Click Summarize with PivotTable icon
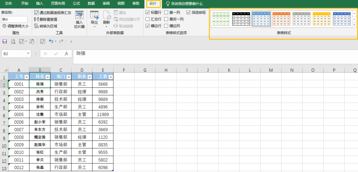 click(36, 13)
